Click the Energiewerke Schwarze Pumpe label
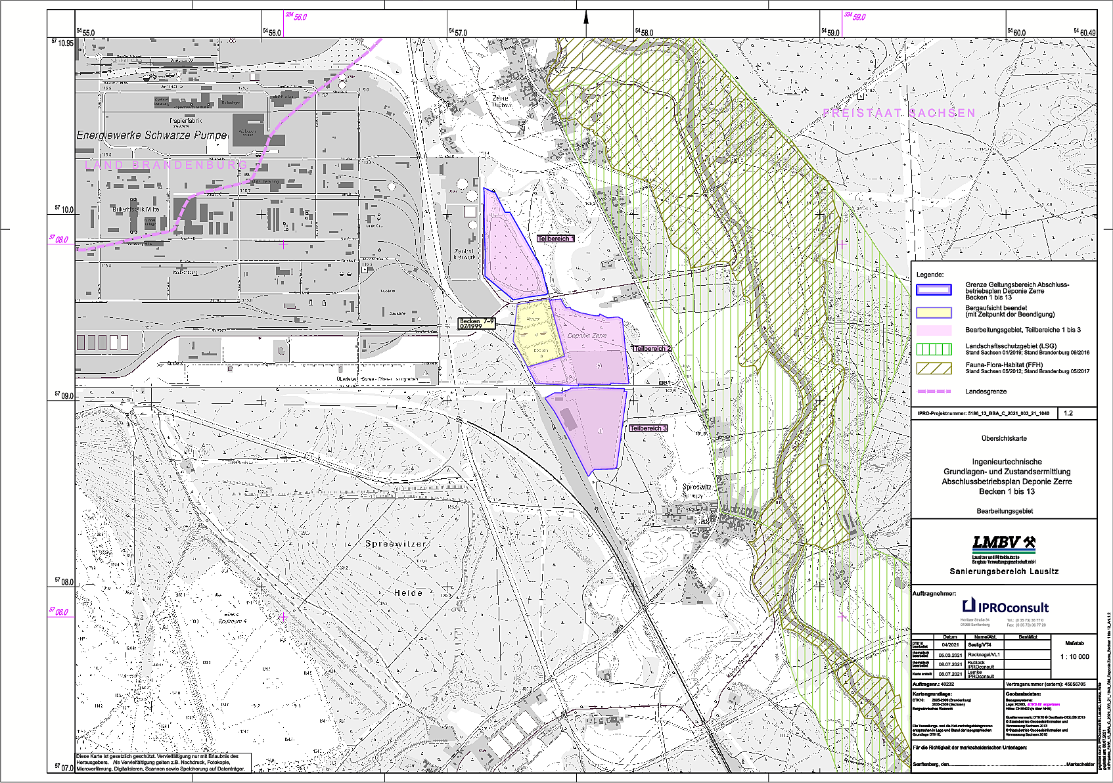The width and height of the screenshot is (1113, 783). point(152,135)
